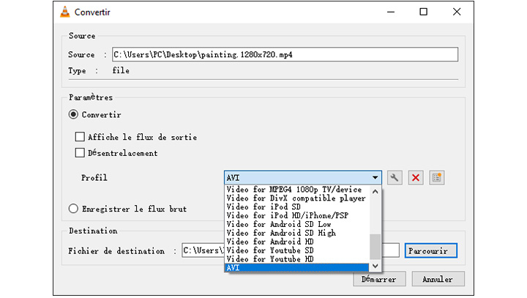Select Video for Android SD Low

point(297,224)
